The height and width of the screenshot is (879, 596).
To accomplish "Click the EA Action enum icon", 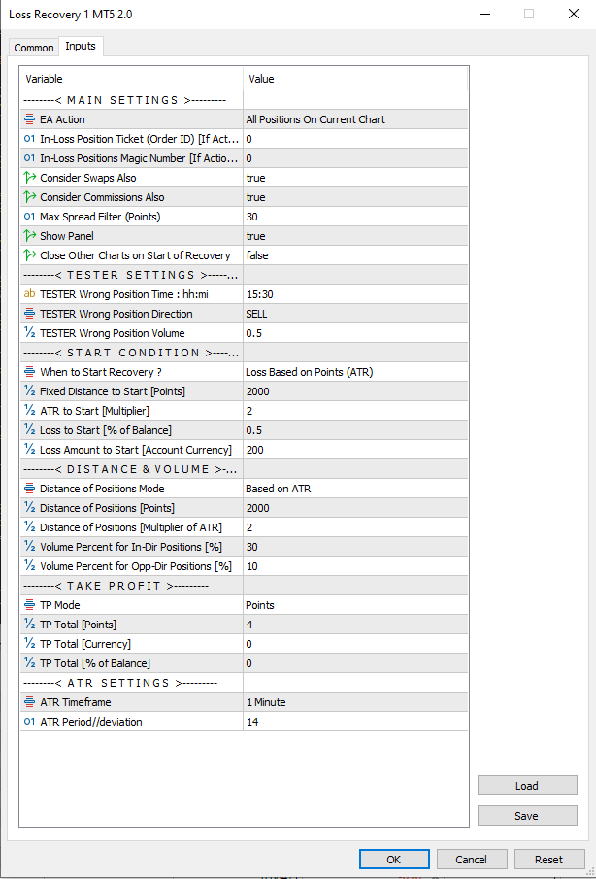I will 30,119.
